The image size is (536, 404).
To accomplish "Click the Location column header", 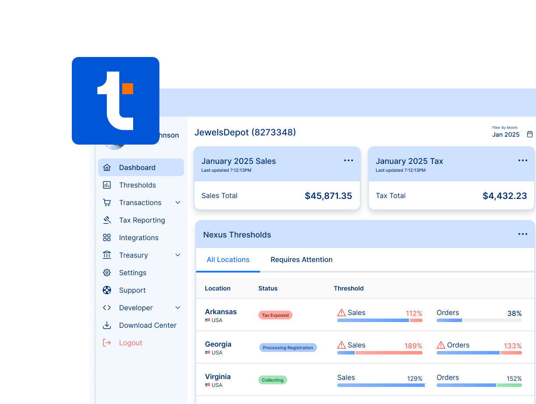I will tap(218, 288).
